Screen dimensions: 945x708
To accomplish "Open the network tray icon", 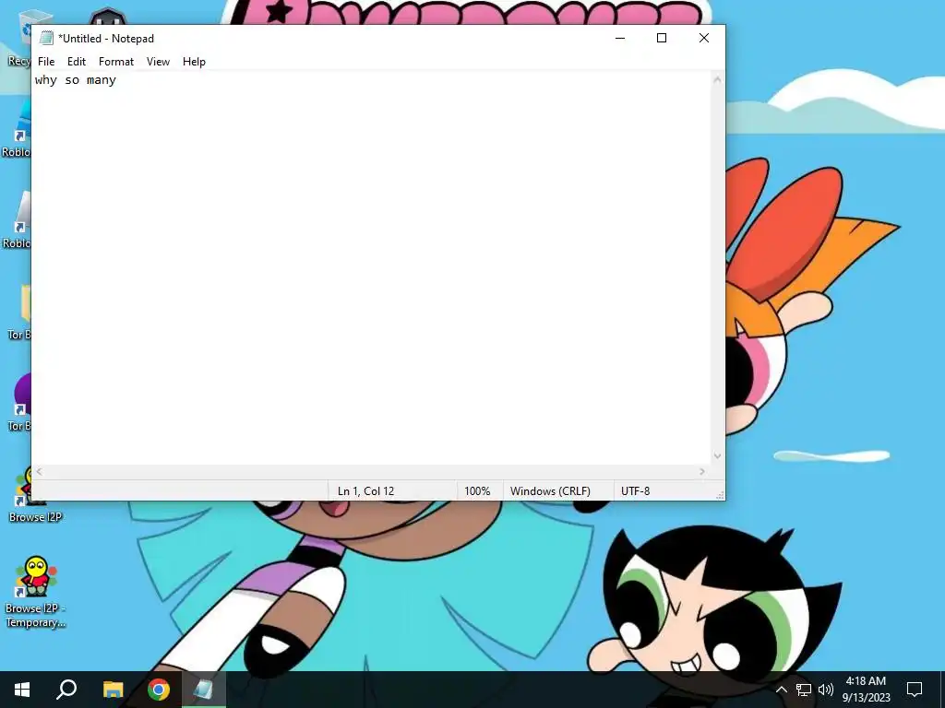I will 804,690.
